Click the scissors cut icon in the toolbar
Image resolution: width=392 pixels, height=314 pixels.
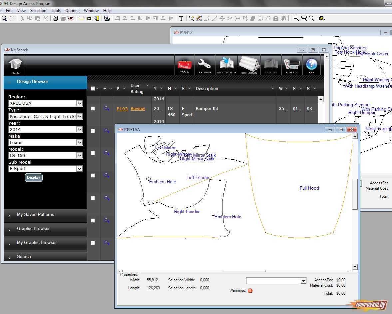click(22, 18)
